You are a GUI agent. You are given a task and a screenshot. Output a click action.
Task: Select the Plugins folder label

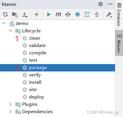[30, 104]
